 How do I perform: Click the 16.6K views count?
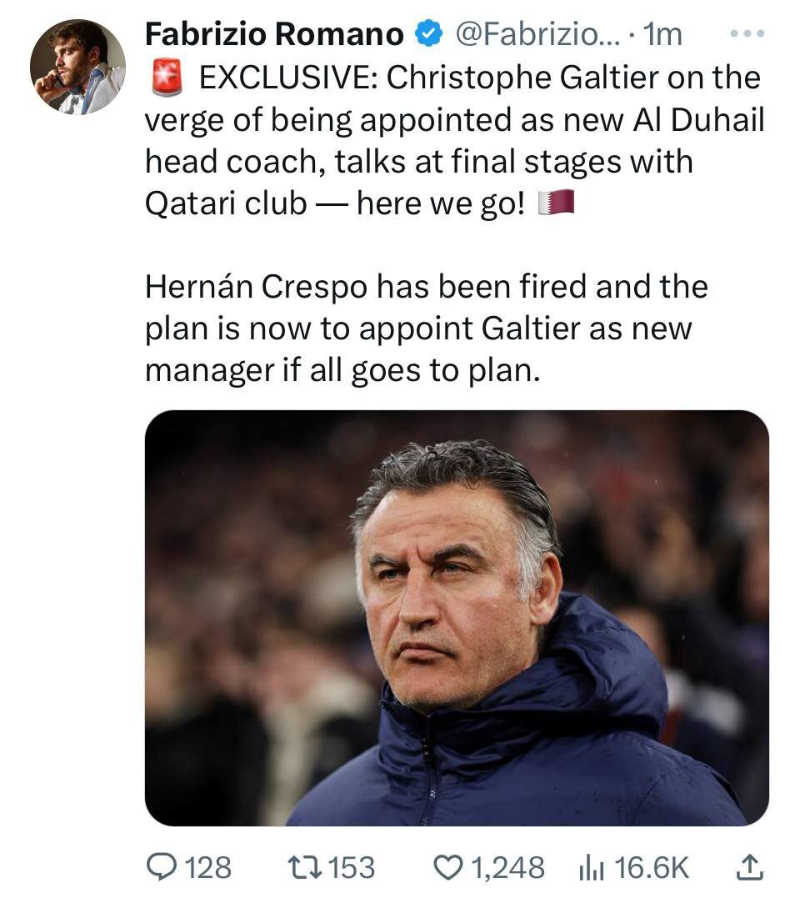click(652, 867)
